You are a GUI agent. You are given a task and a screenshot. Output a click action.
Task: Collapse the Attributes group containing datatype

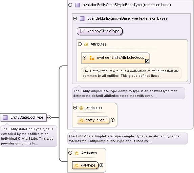pyautogui.click(x=70, y=153)
